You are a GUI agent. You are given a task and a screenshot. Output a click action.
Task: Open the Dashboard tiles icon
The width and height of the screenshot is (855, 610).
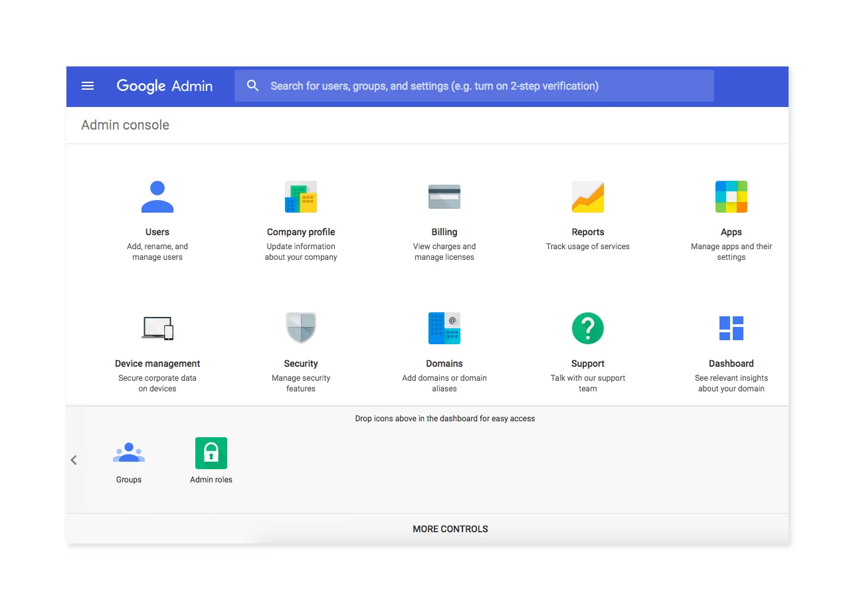731,328
